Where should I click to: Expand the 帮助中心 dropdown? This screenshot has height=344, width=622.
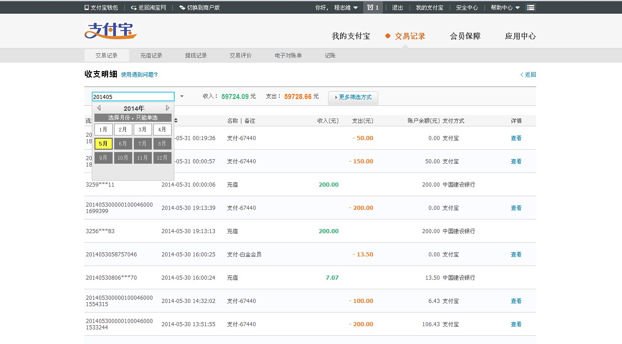(505, 8)
